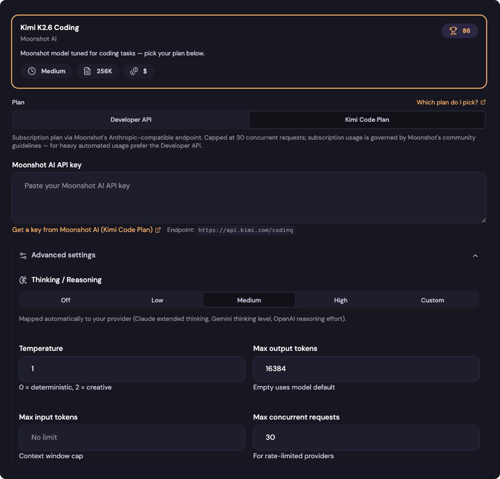Set thinking level to Off
This screenshot has width=500, height=479.
click(65, 300)
